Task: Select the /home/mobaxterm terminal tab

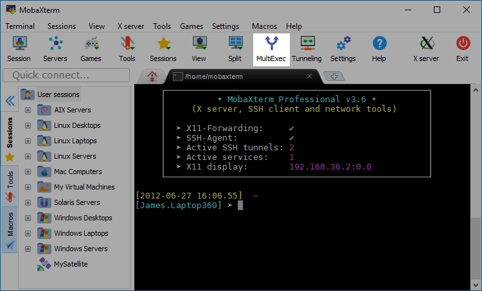Action: [x=243, y=76]
